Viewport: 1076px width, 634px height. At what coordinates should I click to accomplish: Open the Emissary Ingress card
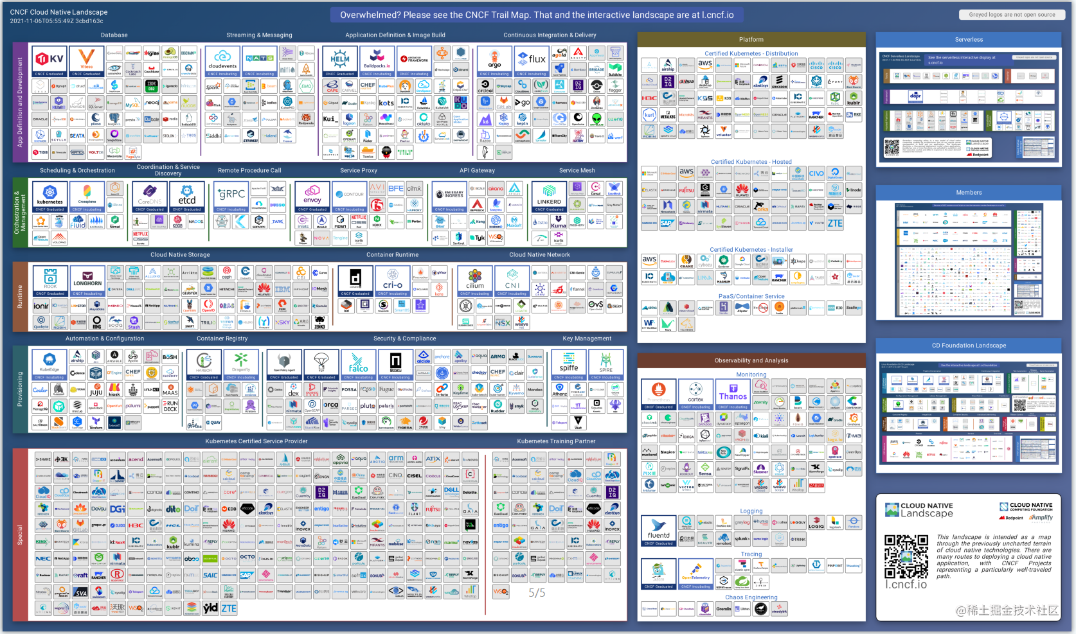click(449, 197)
